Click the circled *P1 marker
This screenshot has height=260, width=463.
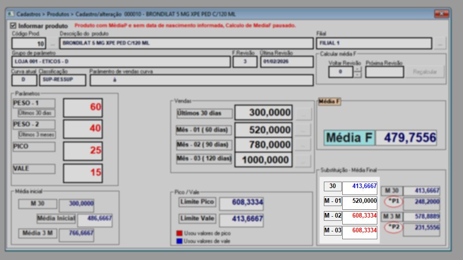393,201
